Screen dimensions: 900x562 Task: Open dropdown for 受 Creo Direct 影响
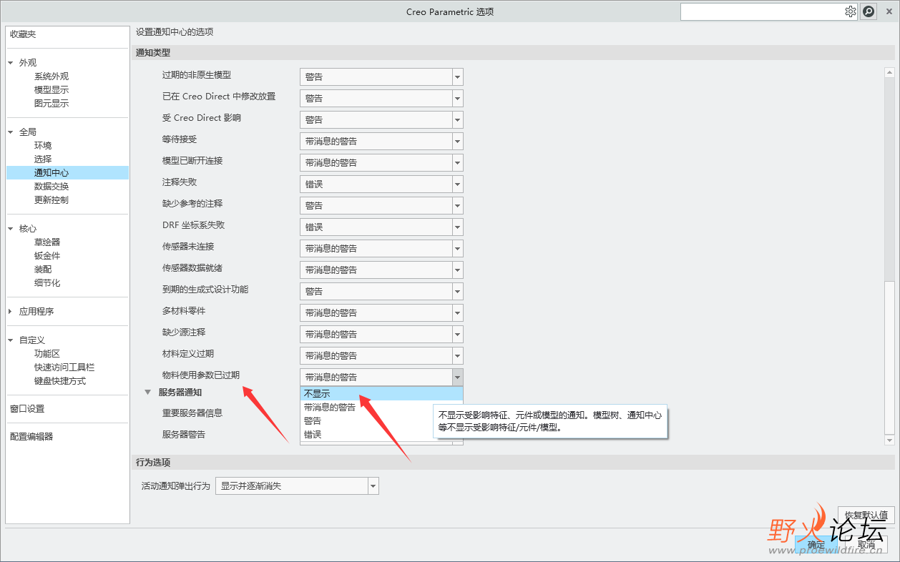click(x=458, y=119)
